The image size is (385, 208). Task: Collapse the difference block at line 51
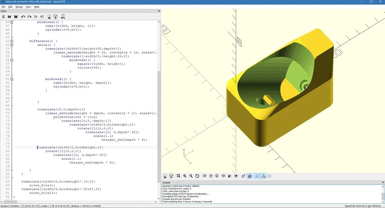coord(12,41)
